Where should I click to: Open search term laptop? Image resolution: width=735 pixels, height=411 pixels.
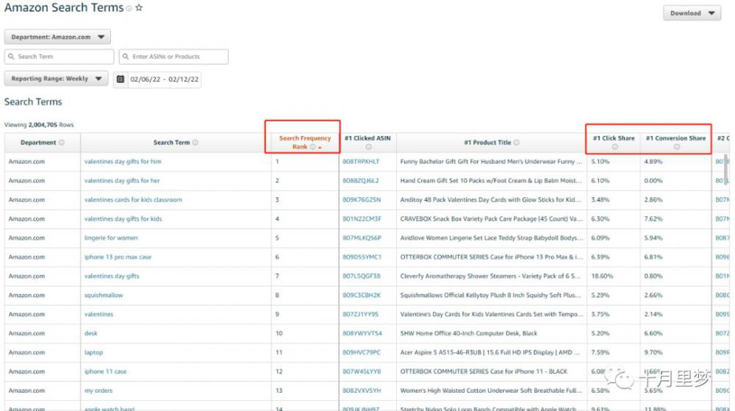tap(94, 352)
